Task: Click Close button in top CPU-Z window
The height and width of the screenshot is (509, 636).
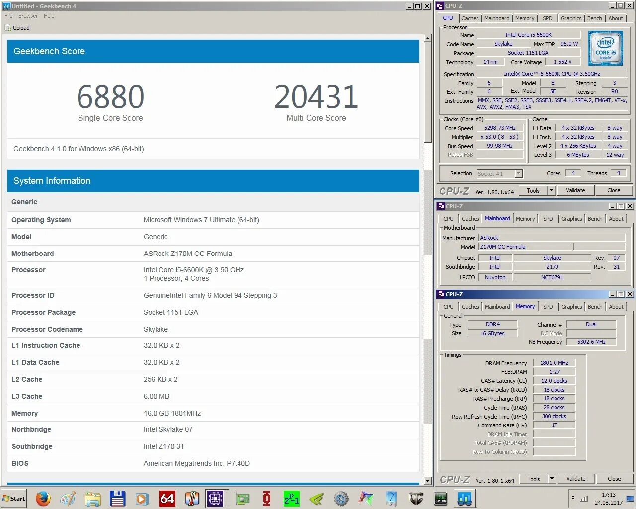Action: [614, 190]
